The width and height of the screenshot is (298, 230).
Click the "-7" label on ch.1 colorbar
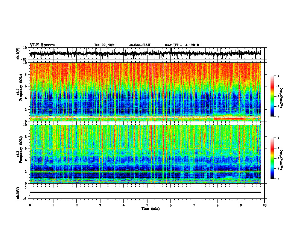[277, 117]
